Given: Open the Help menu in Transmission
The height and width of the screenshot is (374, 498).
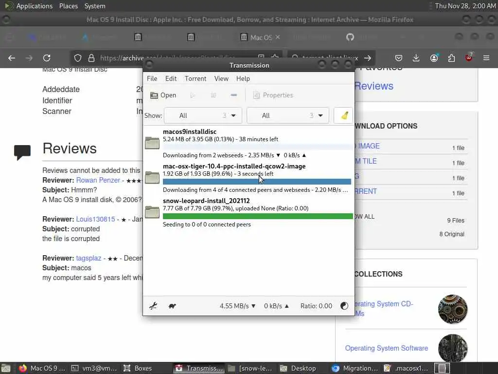Looking at the screenshot, I should tap(243, 78).
